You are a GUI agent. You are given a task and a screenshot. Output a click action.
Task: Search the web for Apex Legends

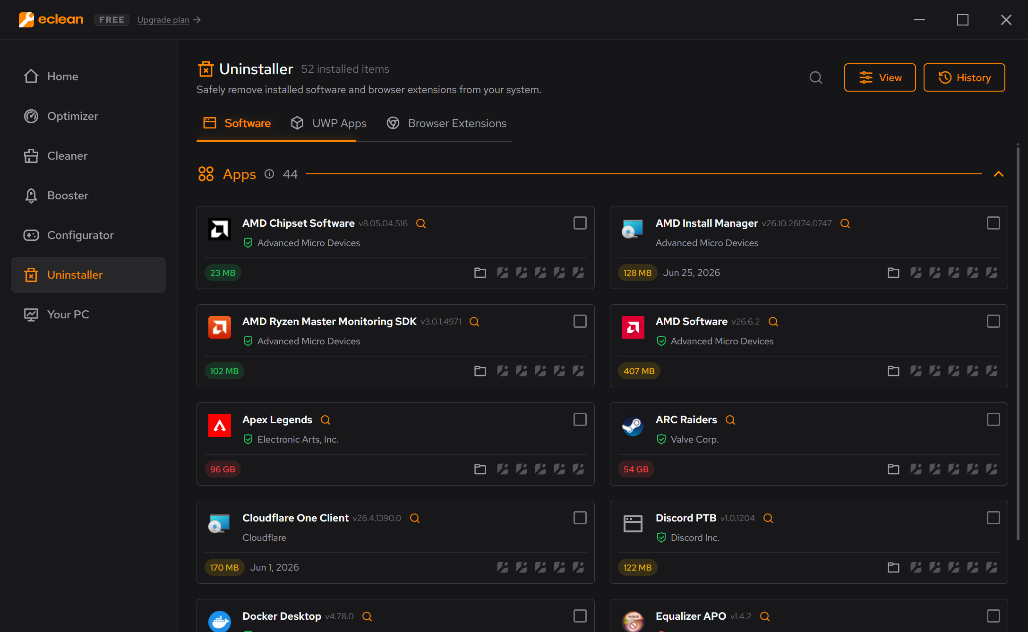tap(326, 420)
